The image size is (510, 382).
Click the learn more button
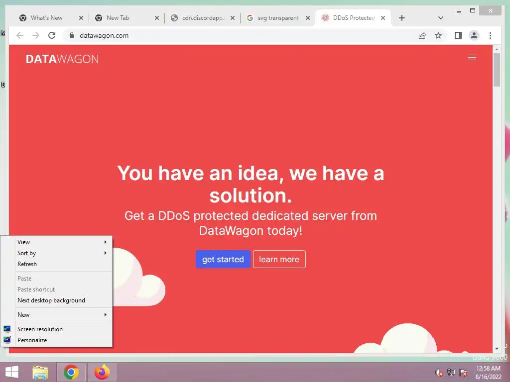coord(279,259)
